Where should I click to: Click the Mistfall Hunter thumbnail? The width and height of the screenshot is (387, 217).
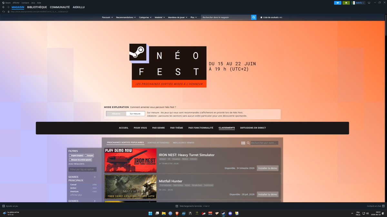130,187
